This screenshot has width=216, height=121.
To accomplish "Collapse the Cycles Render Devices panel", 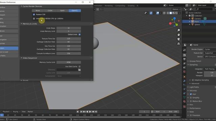I will [x=21, y=6].
